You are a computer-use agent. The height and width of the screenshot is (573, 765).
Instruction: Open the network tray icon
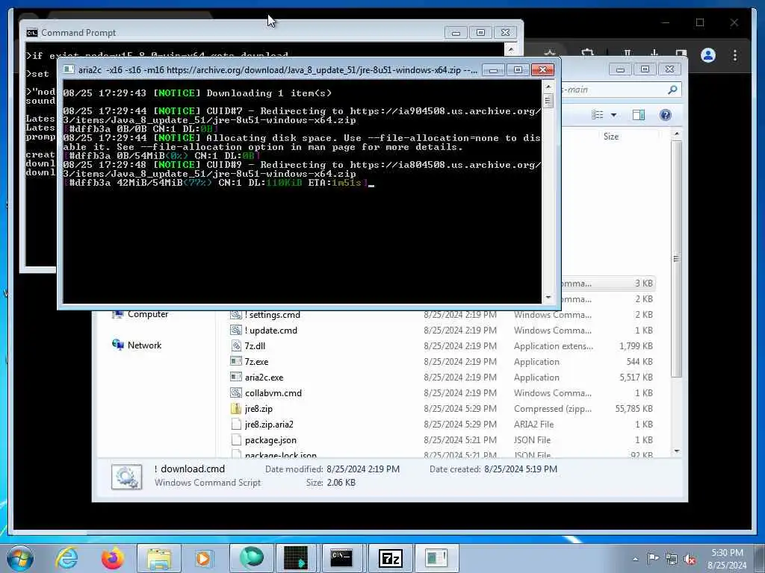coord(672,559)
